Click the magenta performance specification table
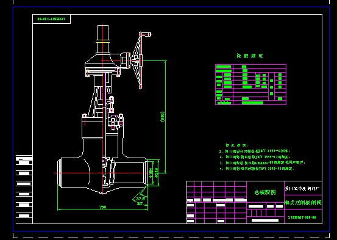Viewport: 337px width, 240px height. (x=250, y=84)
